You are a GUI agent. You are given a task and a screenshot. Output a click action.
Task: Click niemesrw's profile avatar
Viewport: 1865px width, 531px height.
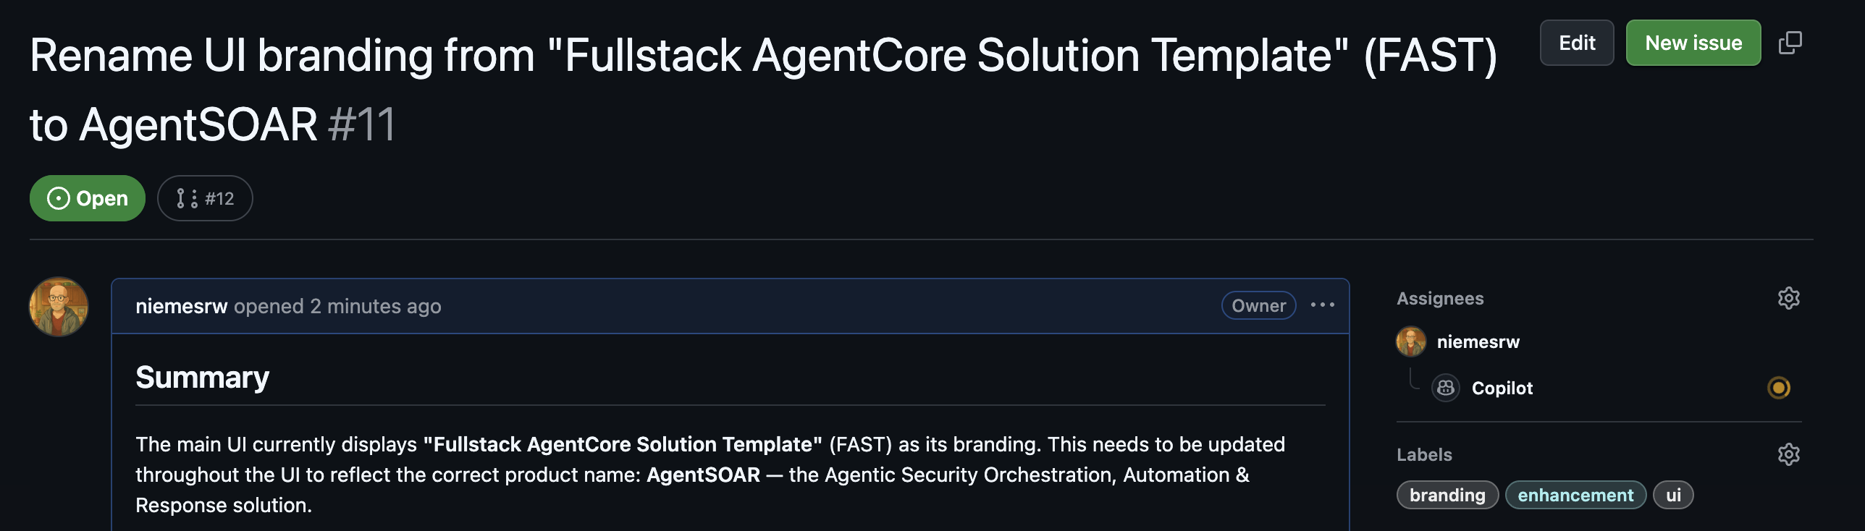(59, 305)
